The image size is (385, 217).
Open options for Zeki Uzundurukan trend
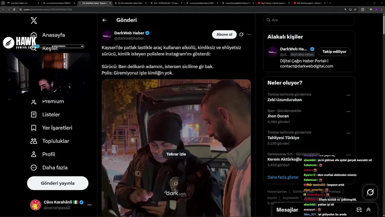(348, 95)
